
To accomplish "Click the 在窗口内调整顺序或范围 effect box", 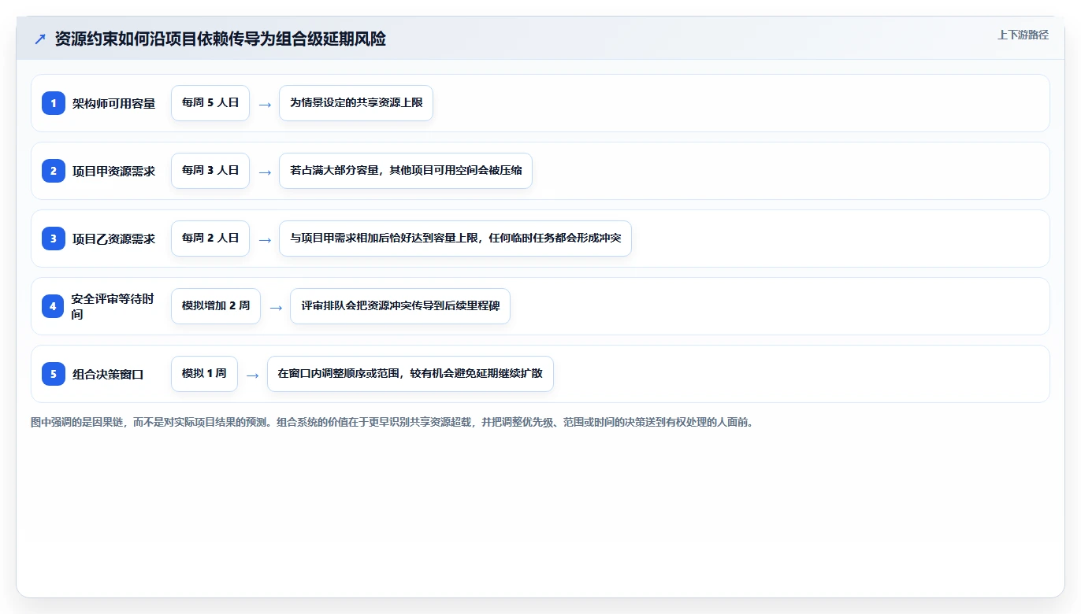I will pyautogui.click(x=410, y=374).
